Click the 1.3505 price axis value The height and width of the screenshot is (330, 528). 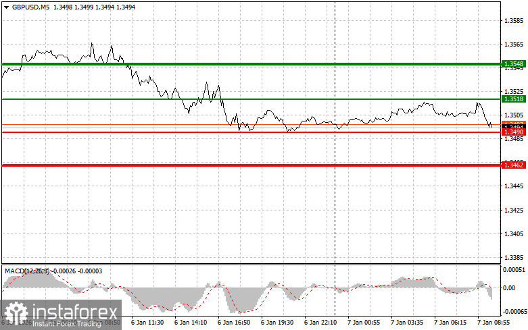(514, 115)
